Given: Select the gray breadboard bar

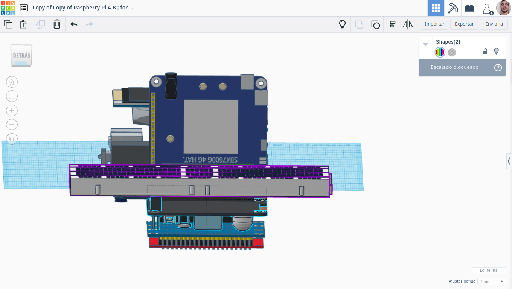Looking at the screenshot, I should [200, 187].
